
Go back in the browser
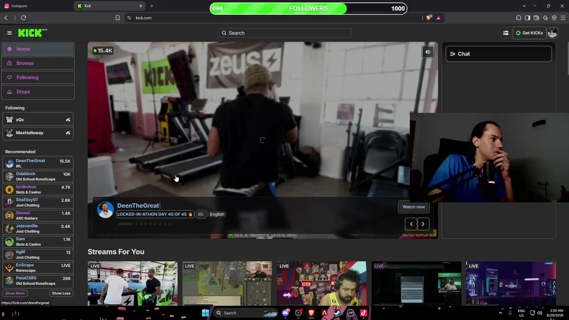coord(6,18)
